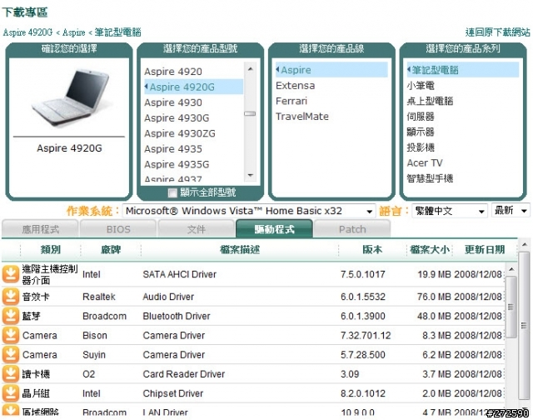Switch to the Patch tab

click(x=352, y=229)
